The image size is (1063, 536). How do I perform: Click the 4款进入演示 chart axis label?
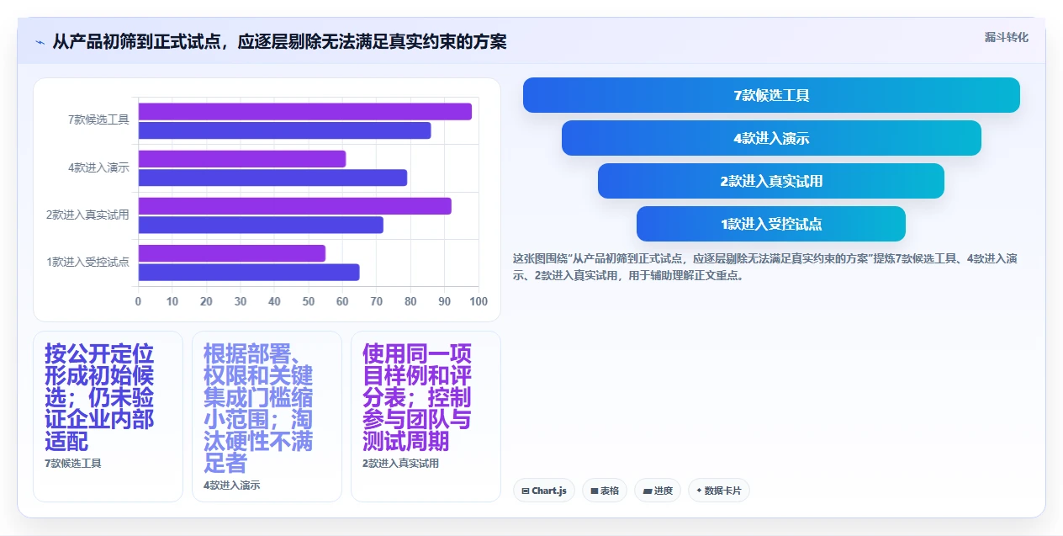click(x=98, y=167)
